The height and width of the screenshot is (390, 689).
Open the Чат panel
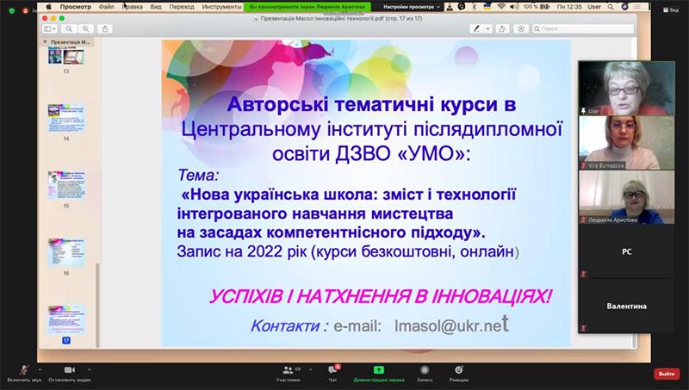tap(332, 374)
